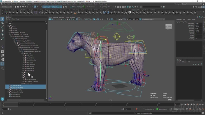This screenshot has height=115, width=205.
Task: Select the arrow Select tool in toolbox
Action: [2, 19]
